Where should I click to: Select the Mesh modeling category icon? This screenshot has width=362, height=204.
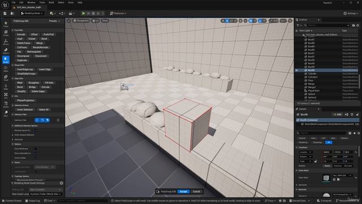tap(6, 69)
